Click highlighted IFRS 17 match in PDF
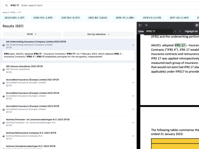 click(180, 45)
